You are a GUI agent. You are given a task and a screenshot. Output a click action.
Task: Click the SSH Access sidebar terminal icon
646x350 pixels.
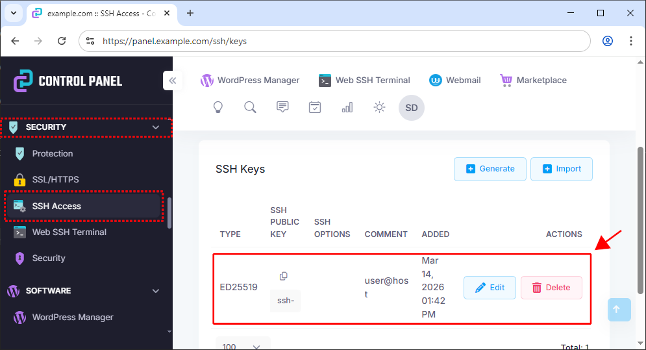19,206
